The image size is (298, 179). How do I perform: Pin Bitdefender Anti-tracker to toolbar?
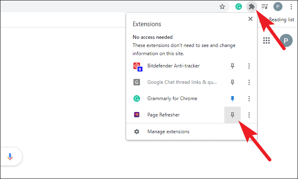(232, 66)
